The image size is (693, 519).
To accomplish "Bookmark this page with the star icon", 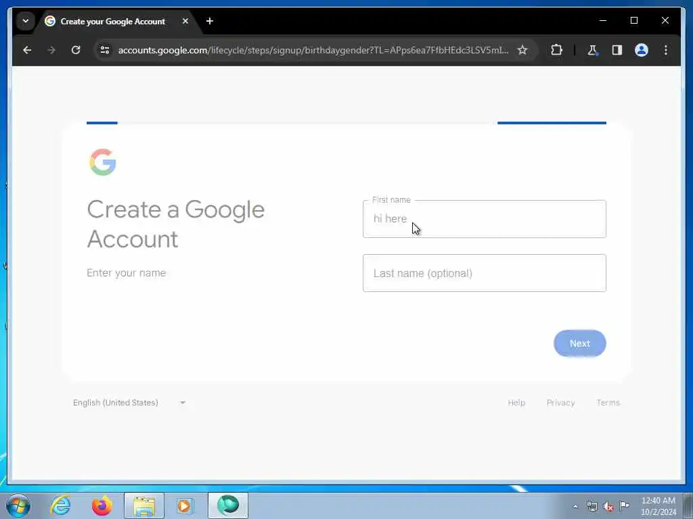I will (522, 50).
